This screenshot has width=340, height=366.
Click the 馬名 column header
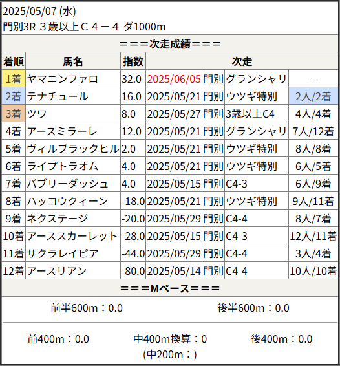pos(73,61)
